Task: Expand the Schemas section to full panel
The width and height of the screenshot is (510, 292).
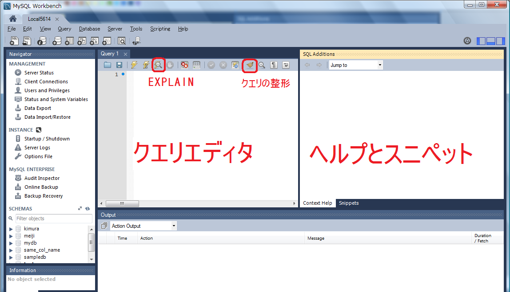Action: [x=80, y=209]
